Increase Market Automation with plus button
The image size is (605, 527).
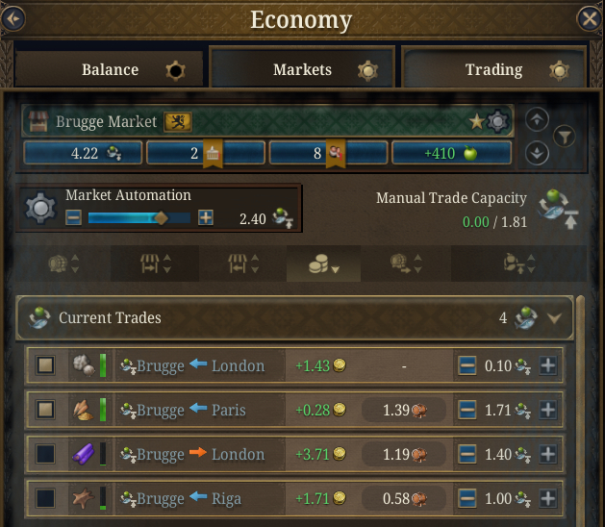(x=206, y=218)
